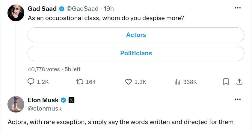252x131 pixels.
Task: Click the Elon Musk display name
Action: click(x=43, y=100)
